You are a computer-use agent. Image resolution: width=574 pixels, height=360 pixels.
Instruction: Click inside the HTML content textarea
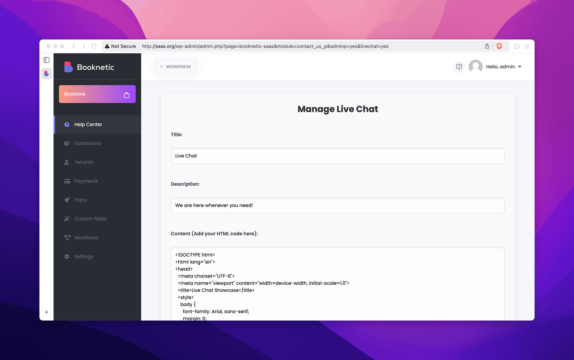(x=338, y=284)
